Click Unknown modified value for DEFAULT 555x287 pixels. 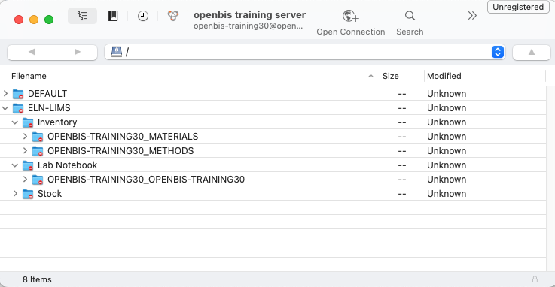click(x=447, y=94)
